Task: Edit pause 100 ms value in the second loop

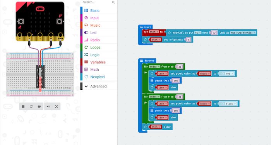Action: 176,111
